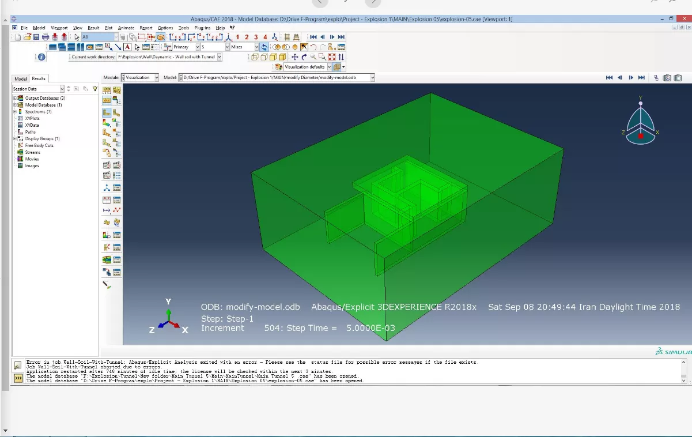Open the Result menu
Image resolution: width=692 pixels, height=437 pixels.
coord(93,28)
